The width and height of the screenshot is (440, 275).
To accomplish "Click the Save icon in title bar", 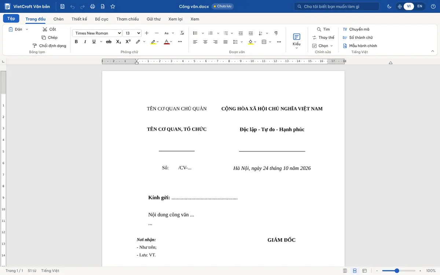I will click(62, 7).
